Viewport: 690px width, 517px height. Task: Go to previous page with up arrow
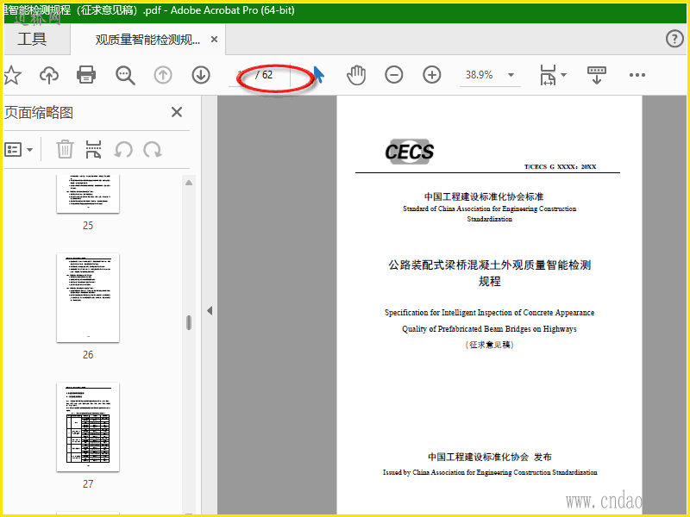click(x=163, y=75)
